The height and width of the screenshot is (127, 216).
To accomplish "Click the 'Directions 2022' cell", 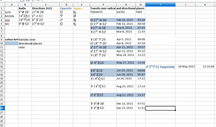I will click(x=46, y=8).
